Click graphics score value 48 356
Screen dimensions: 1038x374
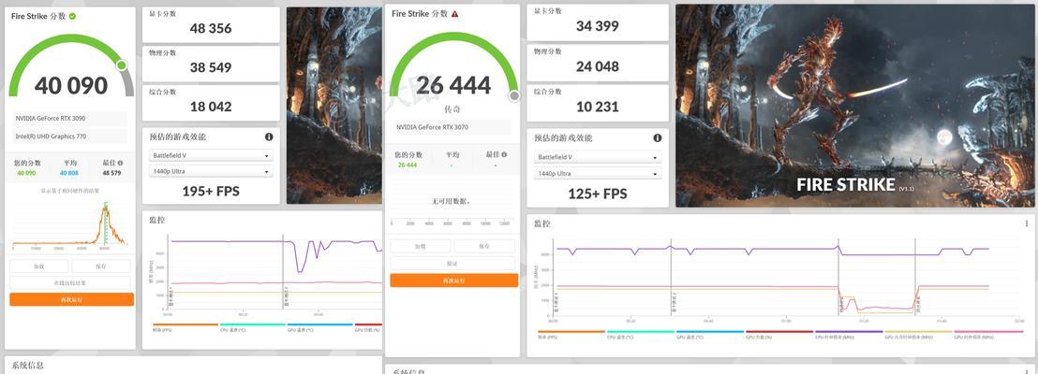coord(211,28)
